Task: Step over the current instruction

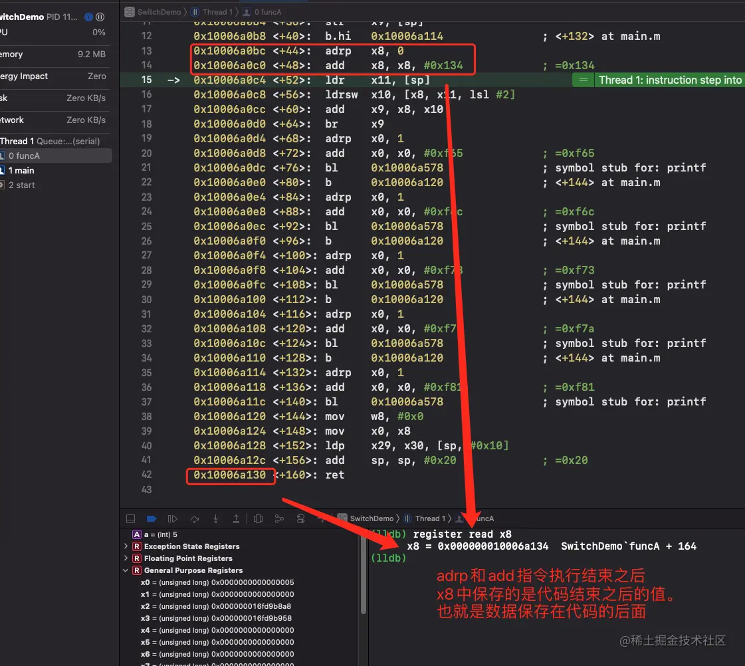Action: pos(194,518)
